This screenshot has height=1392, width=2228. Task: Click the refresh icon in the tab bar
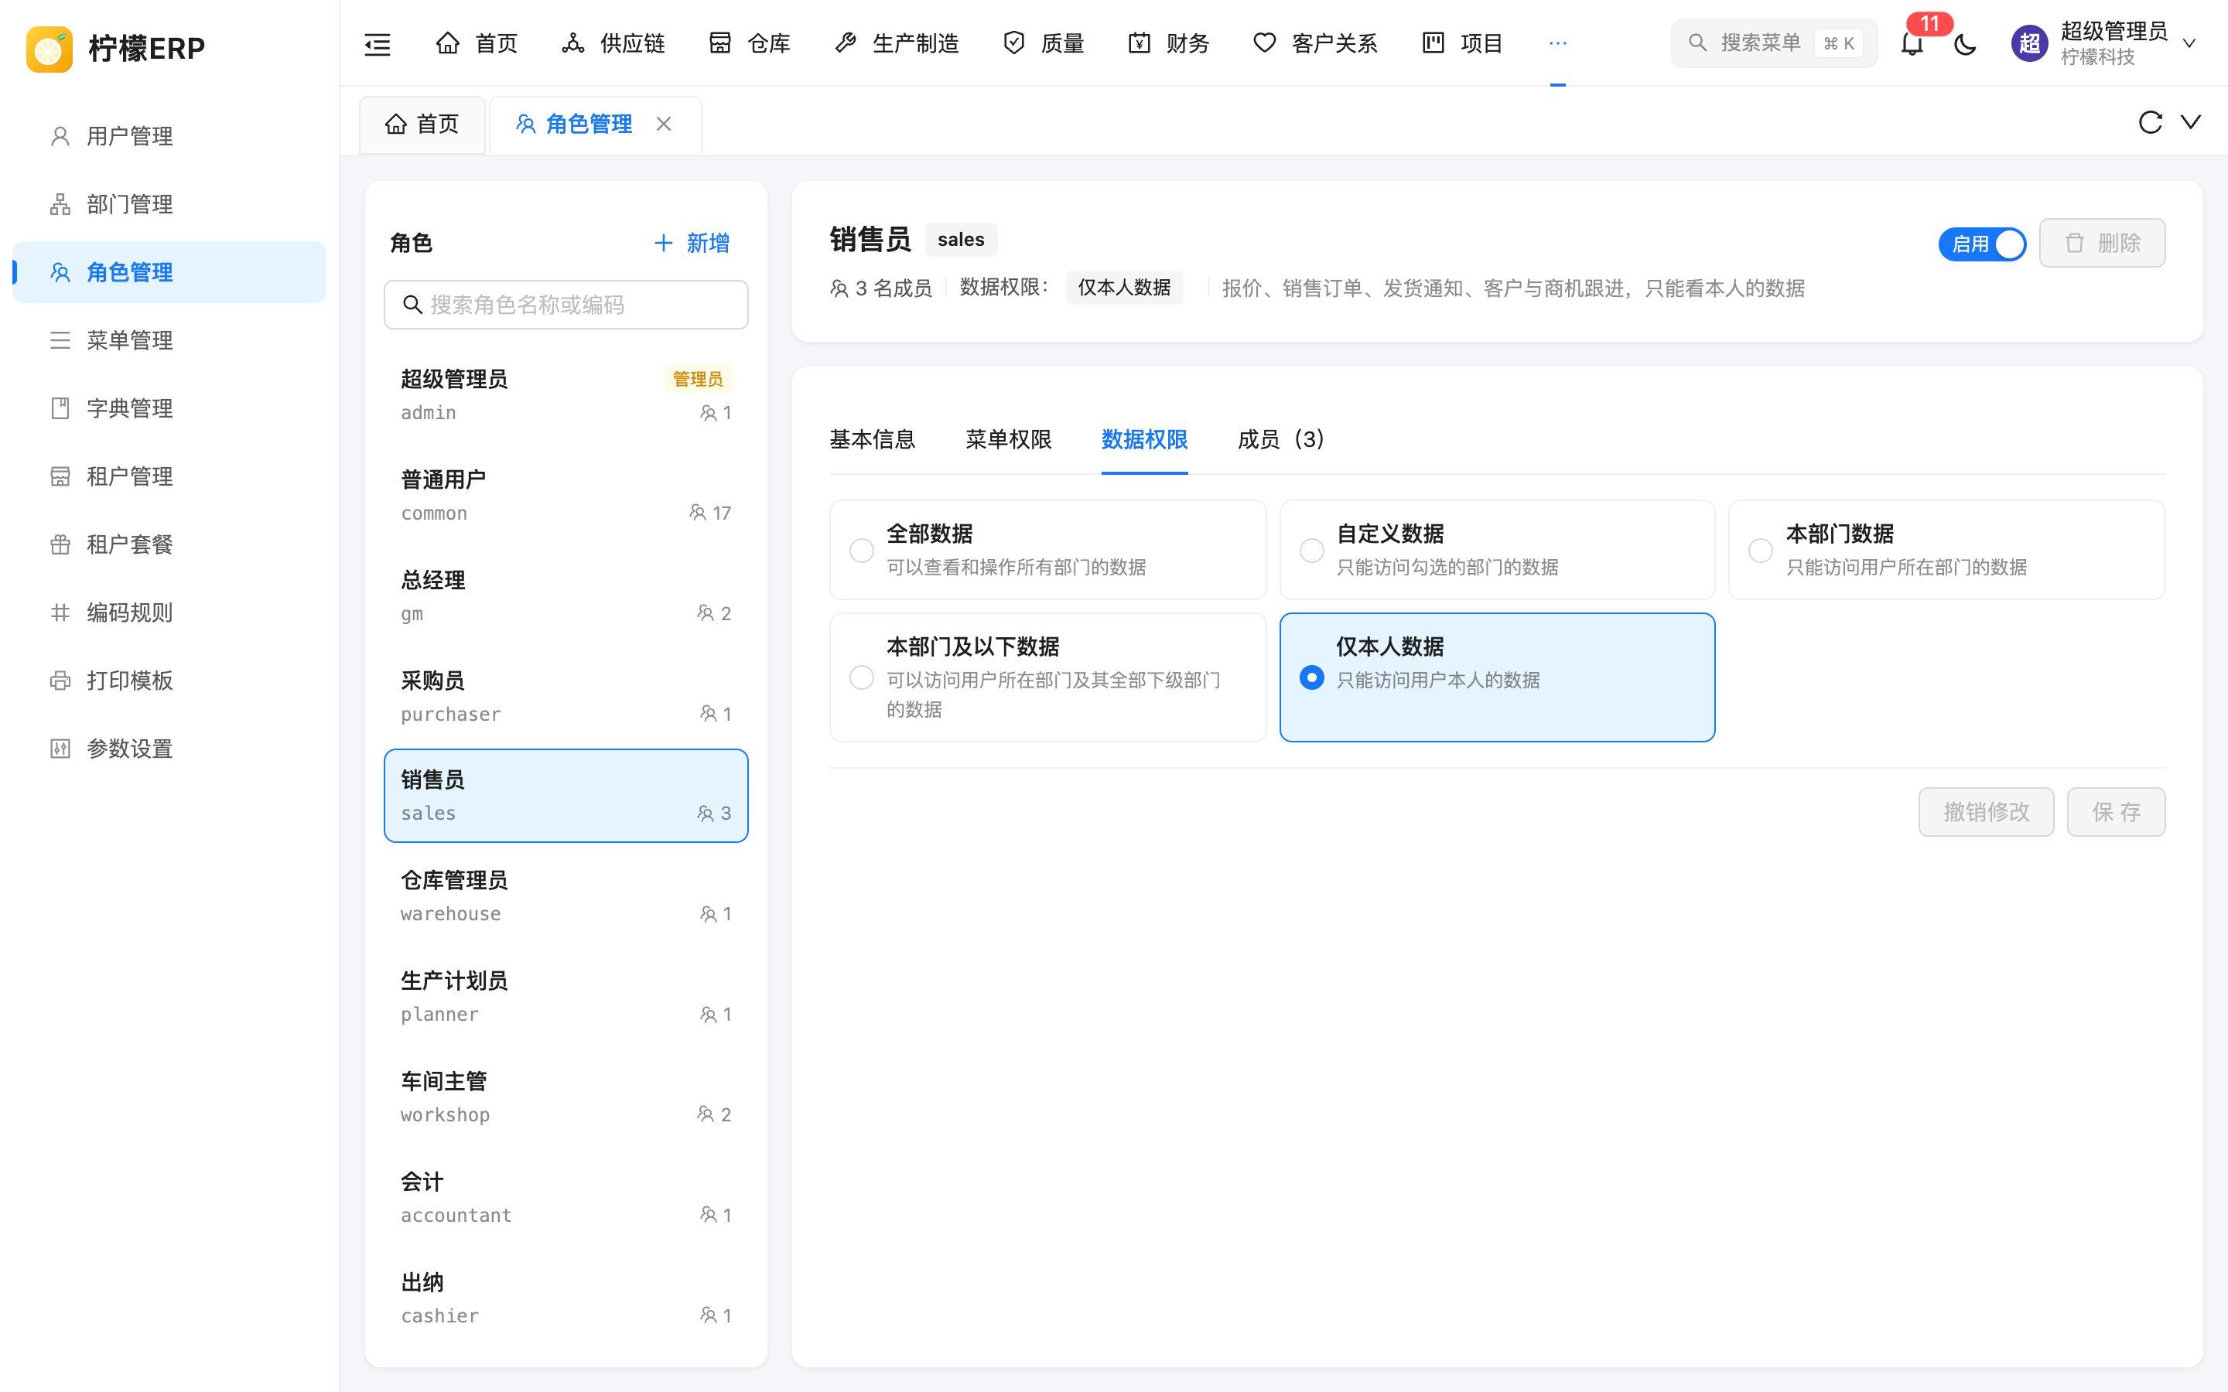coord(2150,122)
